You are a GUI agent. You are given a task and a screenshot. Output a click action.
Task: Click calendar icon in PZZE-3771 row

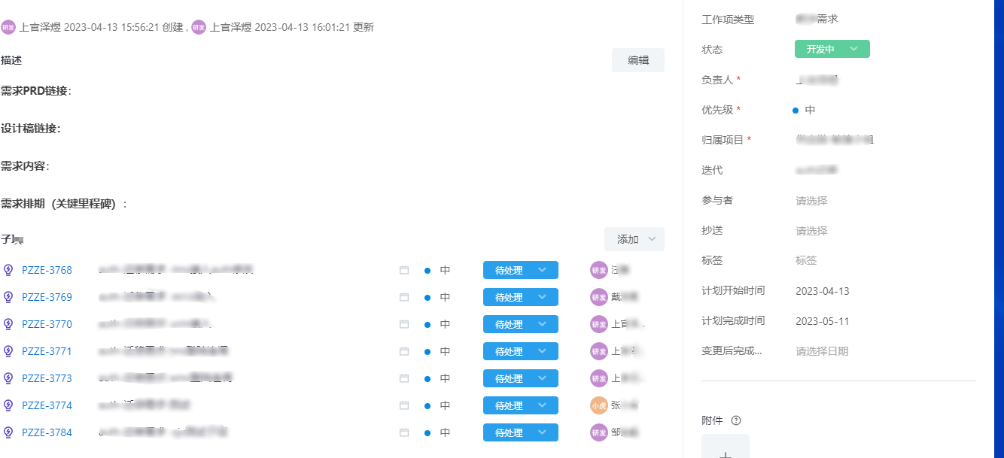pyautogui.click(x=404, y=351)
